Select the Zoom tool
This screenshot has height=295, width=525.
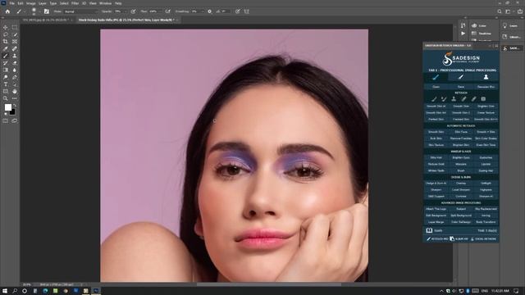(x=6, y=98)
